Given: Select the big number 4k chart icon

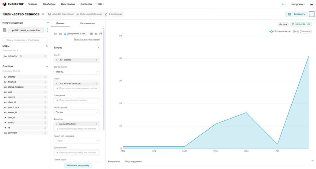Looking at the screenshot, I should (x=96, y=34).
